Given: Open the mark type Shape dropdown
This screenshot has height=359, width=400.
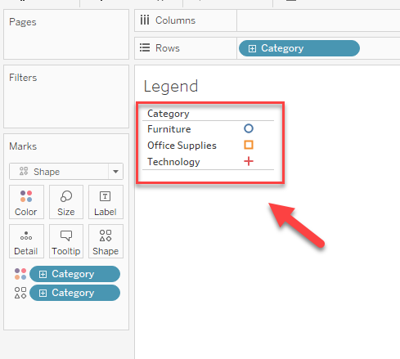Looking at the screenshot, I should coord(66,172).
